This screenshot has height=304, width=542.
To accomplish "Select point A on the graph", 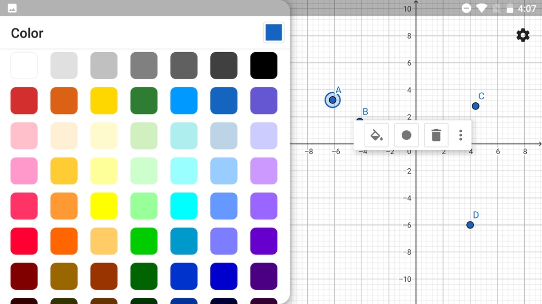I will 333,100.
